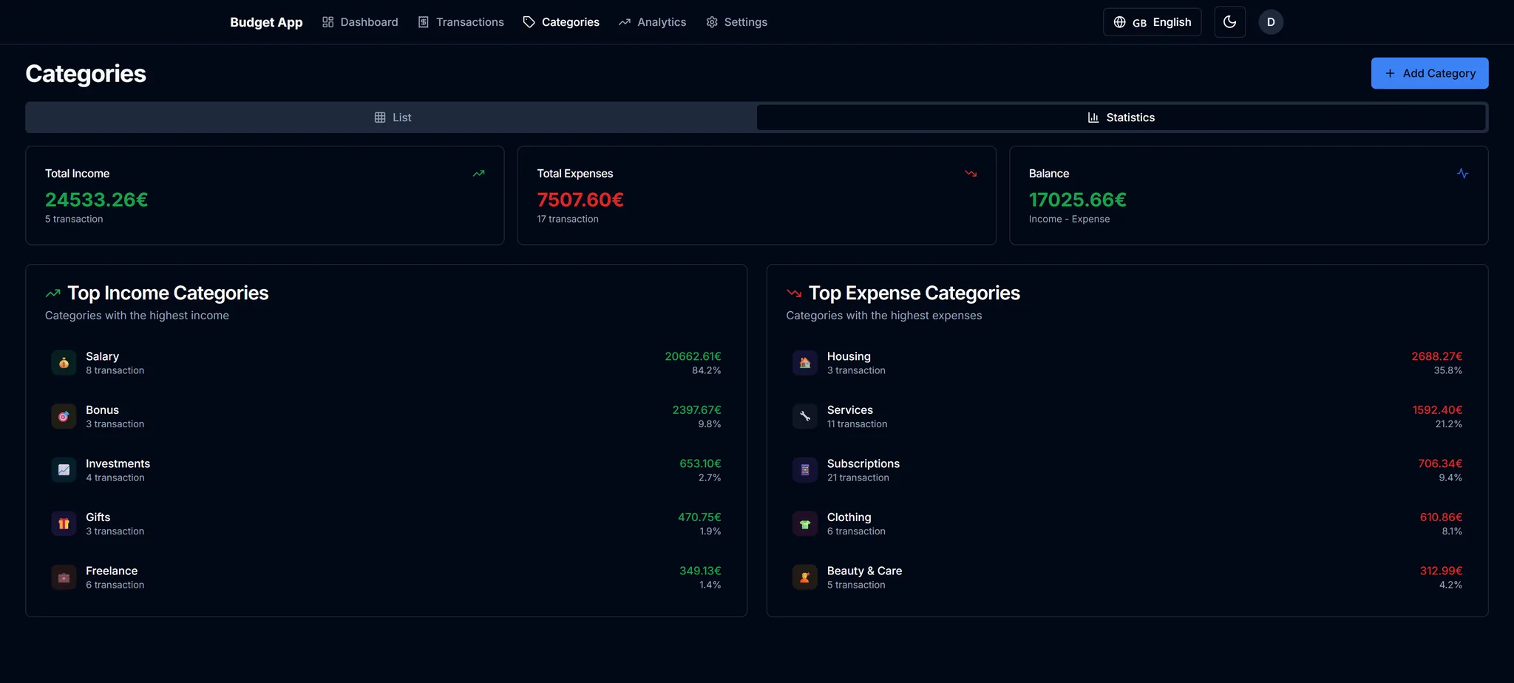
Task: Click the Subscriptions category icon
Action: pyautogui.click(x=805, y=470)
